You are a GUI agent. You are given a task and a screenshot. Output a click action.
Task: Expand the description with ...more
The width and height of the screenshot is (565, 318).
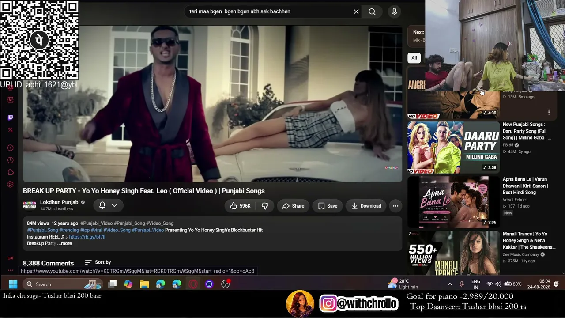[64, 243]
